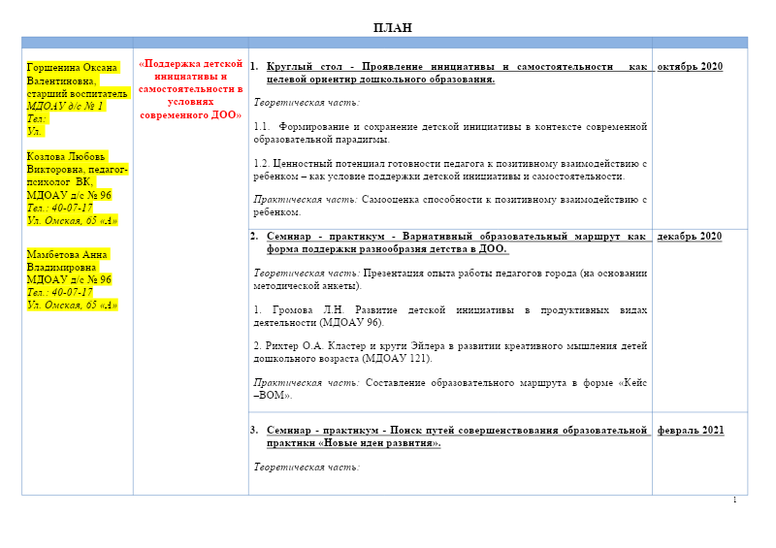Click the line starting with "Громова Л.Н."
This screenshot has height=548, width=776.
click(450, 315)
